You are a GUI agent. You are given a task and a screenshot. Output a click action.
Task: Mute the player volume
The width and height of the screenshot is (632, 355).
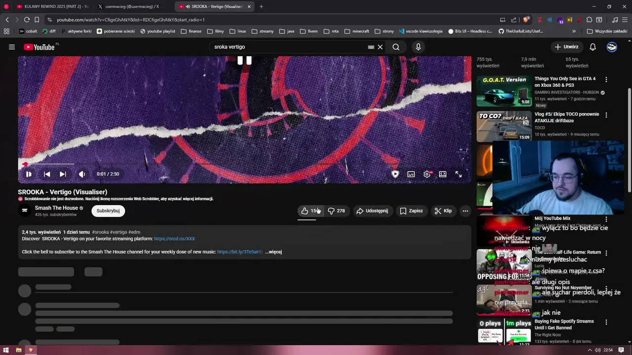(82, 174)
